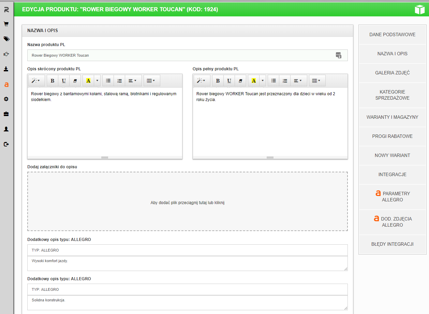Viewport: 429px width, 314px height.
Task: Open WARIANTY I MAGAZYNY section
Action: [x=392, y=117]
